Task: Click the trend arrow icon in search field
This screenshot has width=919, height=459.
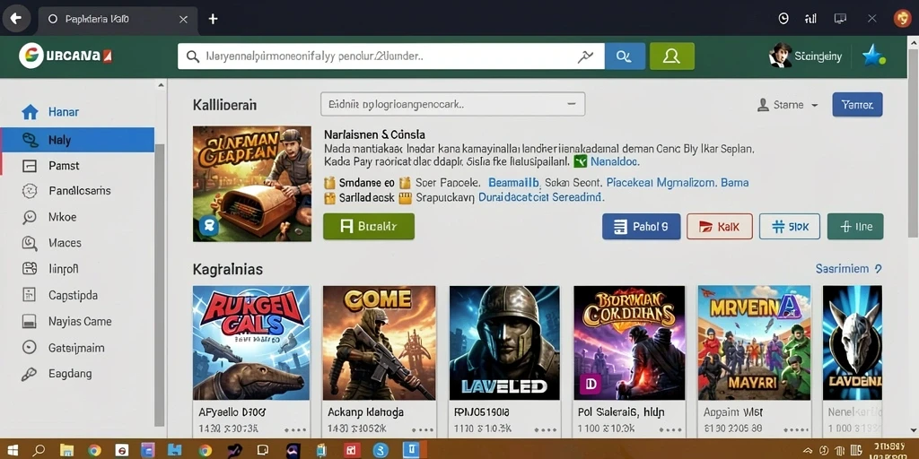Action: (x=585, y=56)
